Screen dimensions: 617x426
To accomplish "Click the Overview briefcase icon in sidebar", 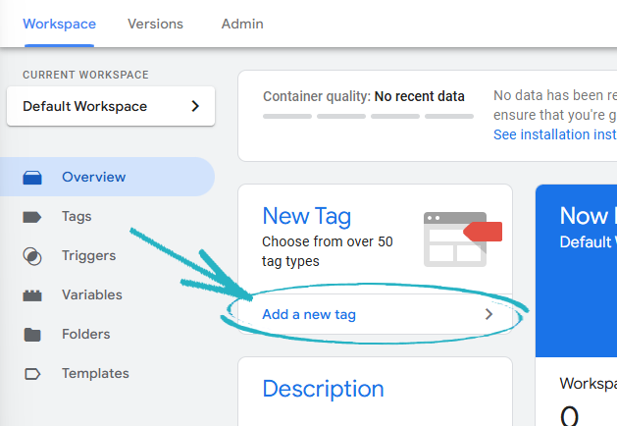I will (x=32, y=178).
